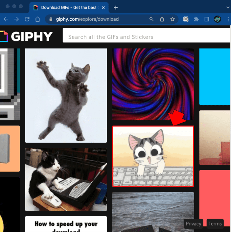
Task: Open the orange tile with grey box
Action: point(10,148)
